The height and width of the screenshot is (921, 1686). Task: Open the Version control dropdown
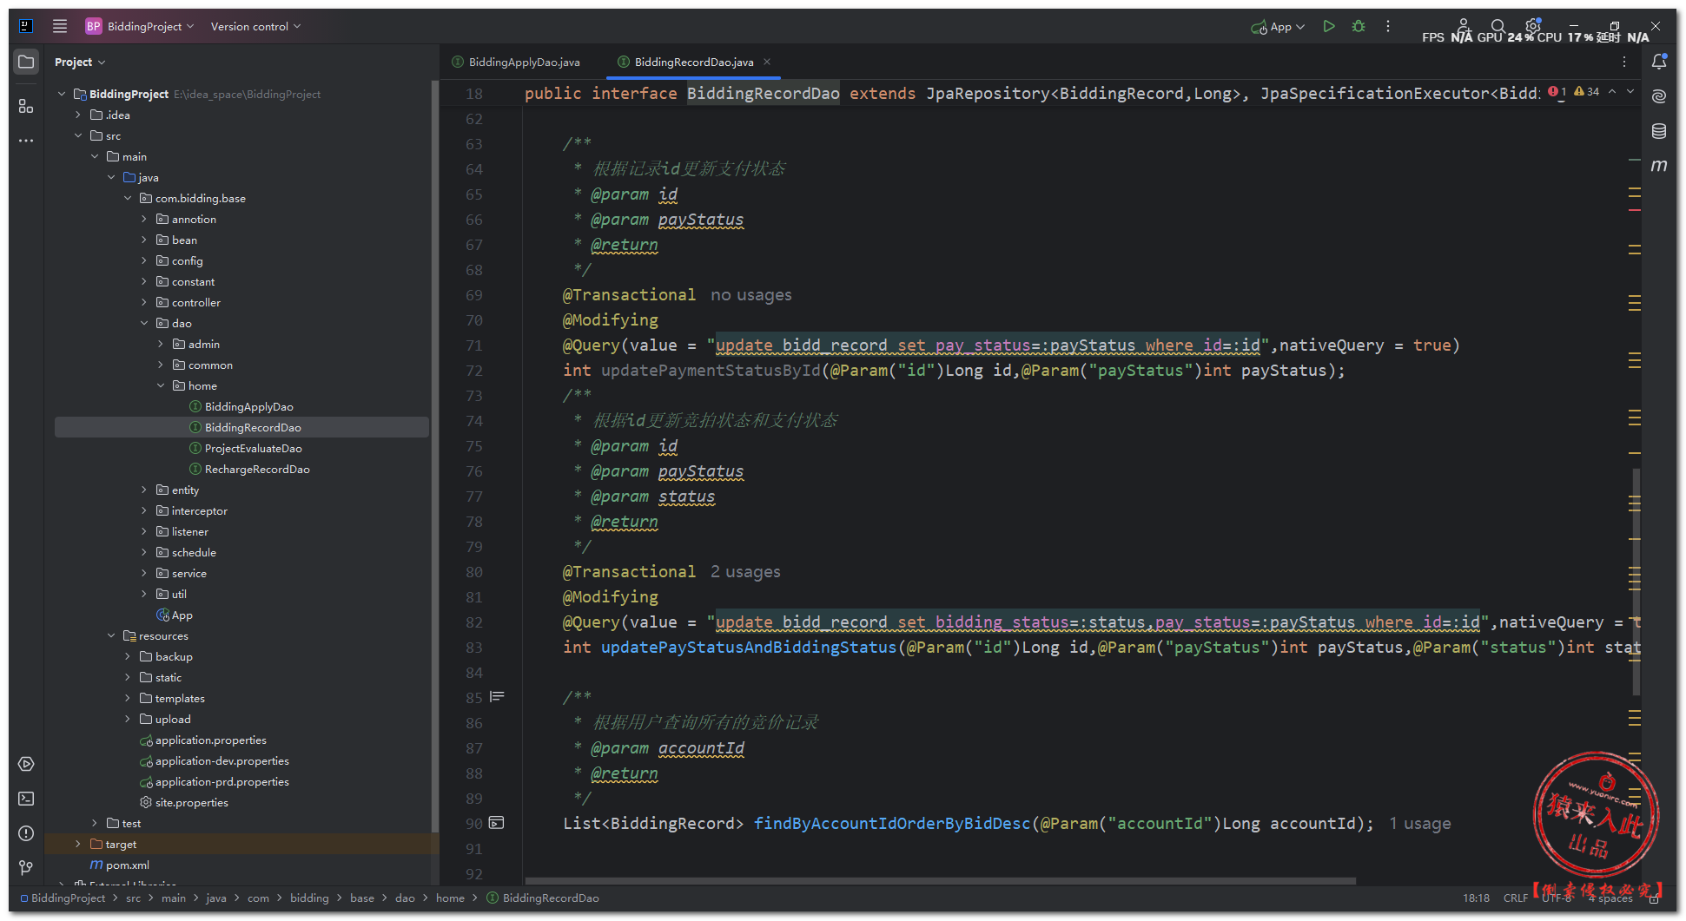(255, 27)
